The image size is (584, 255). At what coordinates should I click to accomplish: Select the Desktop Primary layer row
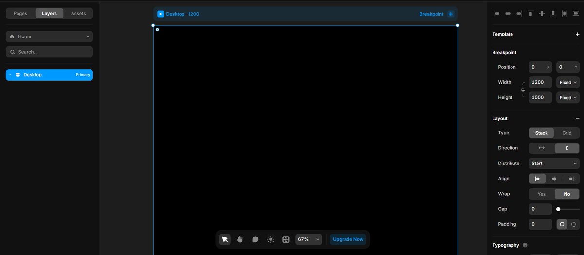(x=49, y=75)
